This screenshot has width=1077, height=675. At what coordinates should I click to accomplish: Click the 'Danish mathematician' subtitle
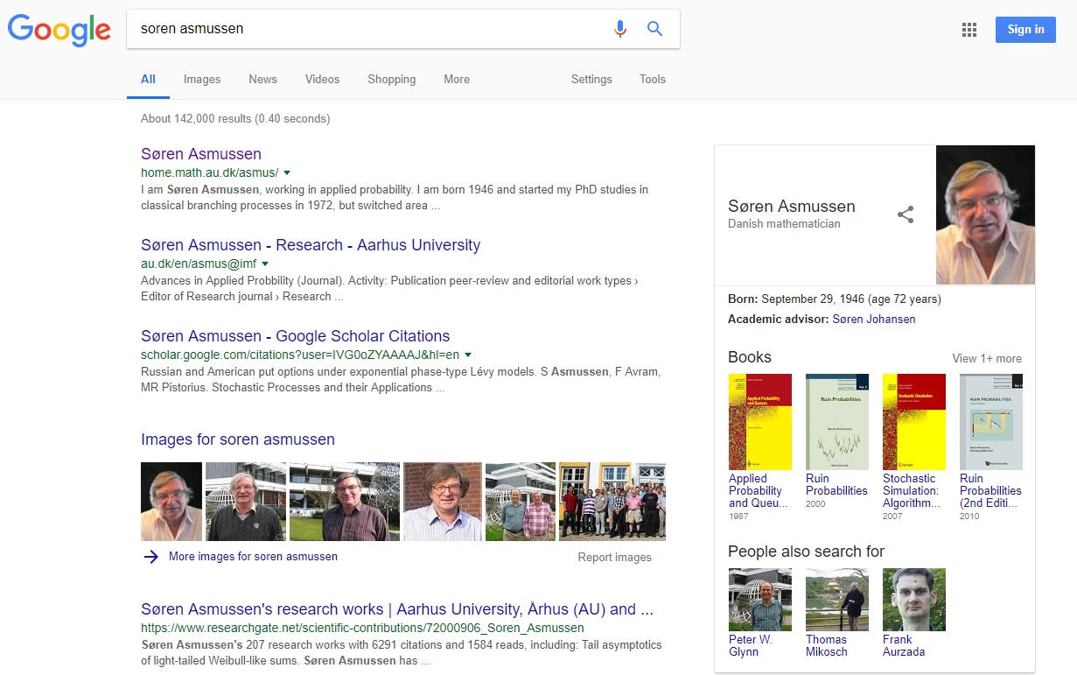(x=784, y=224)
